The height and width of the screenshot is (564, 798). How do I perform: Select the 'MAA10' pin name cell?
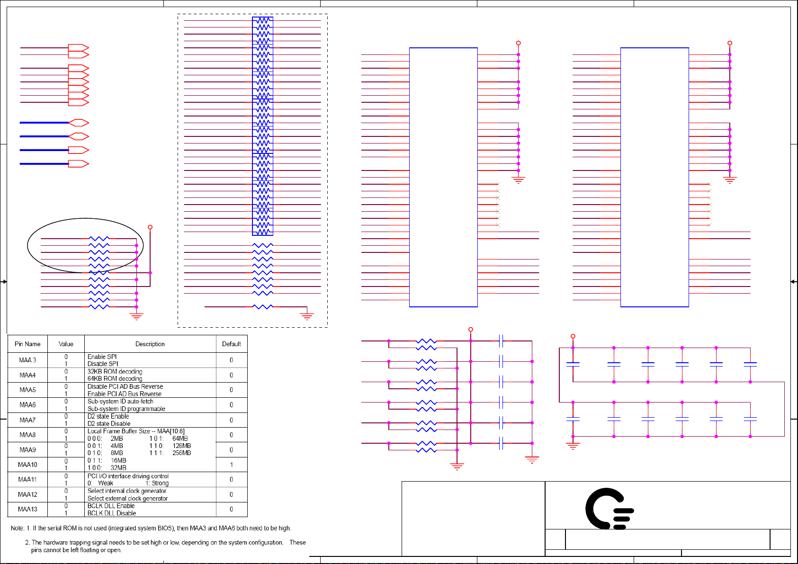click(x=27, y=465)
